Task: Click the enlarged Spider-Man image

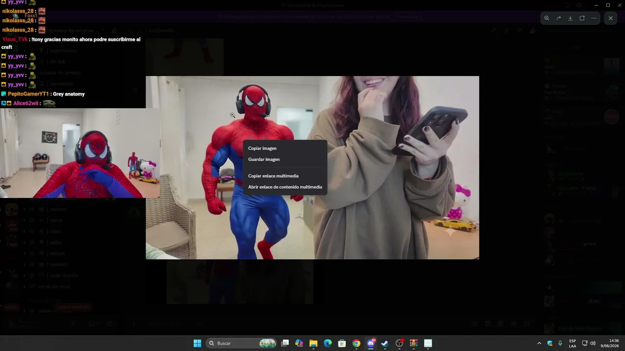Action: [x=312, y=167]
